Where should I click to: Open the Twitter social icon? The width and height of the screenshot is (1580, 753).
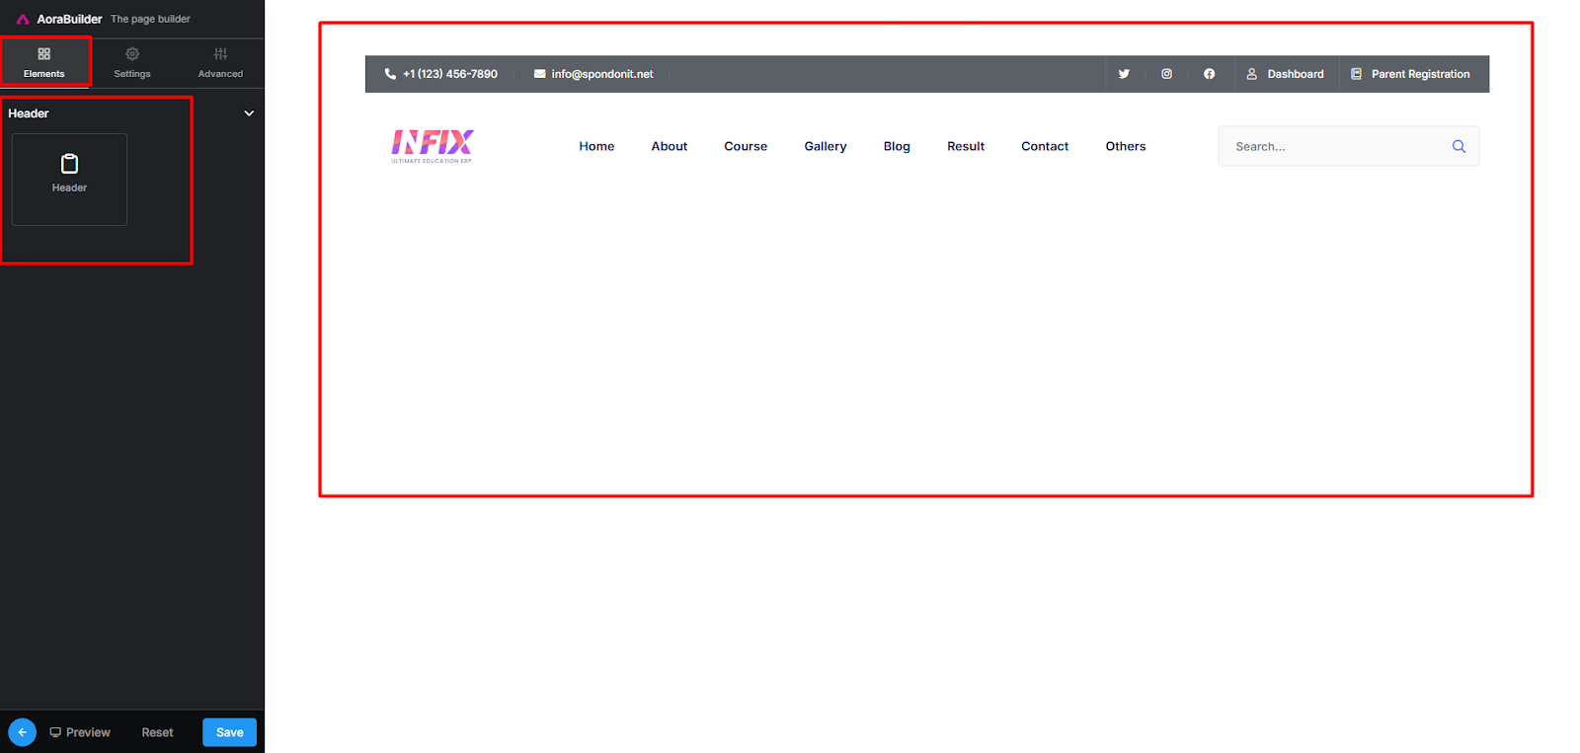[1124, 74]
